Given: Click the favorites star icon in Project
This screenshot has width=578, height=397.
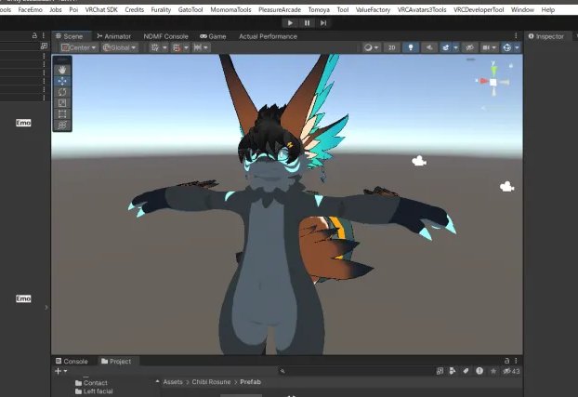Looking at the screenshot, I should pos(493,371).
